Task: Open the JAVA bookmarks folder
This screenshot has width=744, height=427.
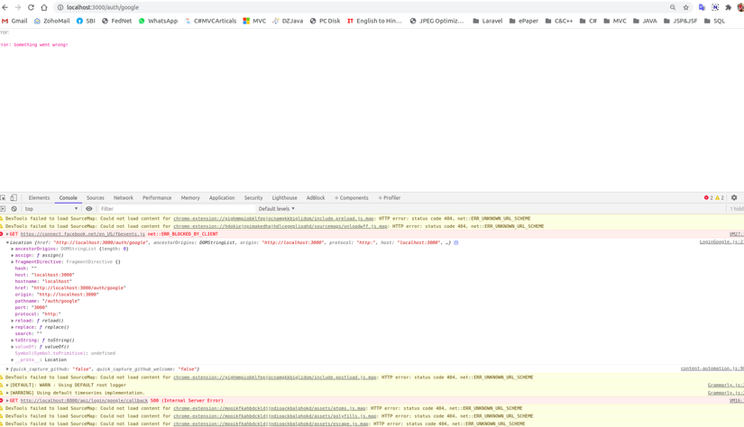Action: tap(646, 21)
